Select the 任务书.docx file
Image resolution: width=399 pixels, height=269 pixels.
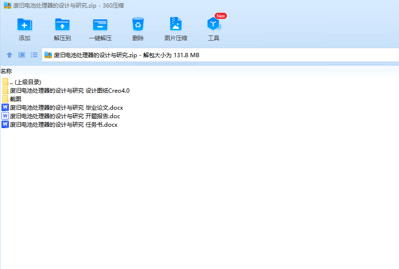click(x=60, y=125)
